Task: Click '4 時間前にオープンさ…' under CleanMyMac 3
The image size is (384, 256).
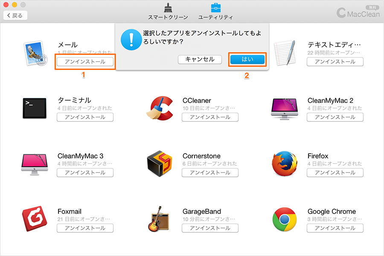Action: tap(85, 164)
